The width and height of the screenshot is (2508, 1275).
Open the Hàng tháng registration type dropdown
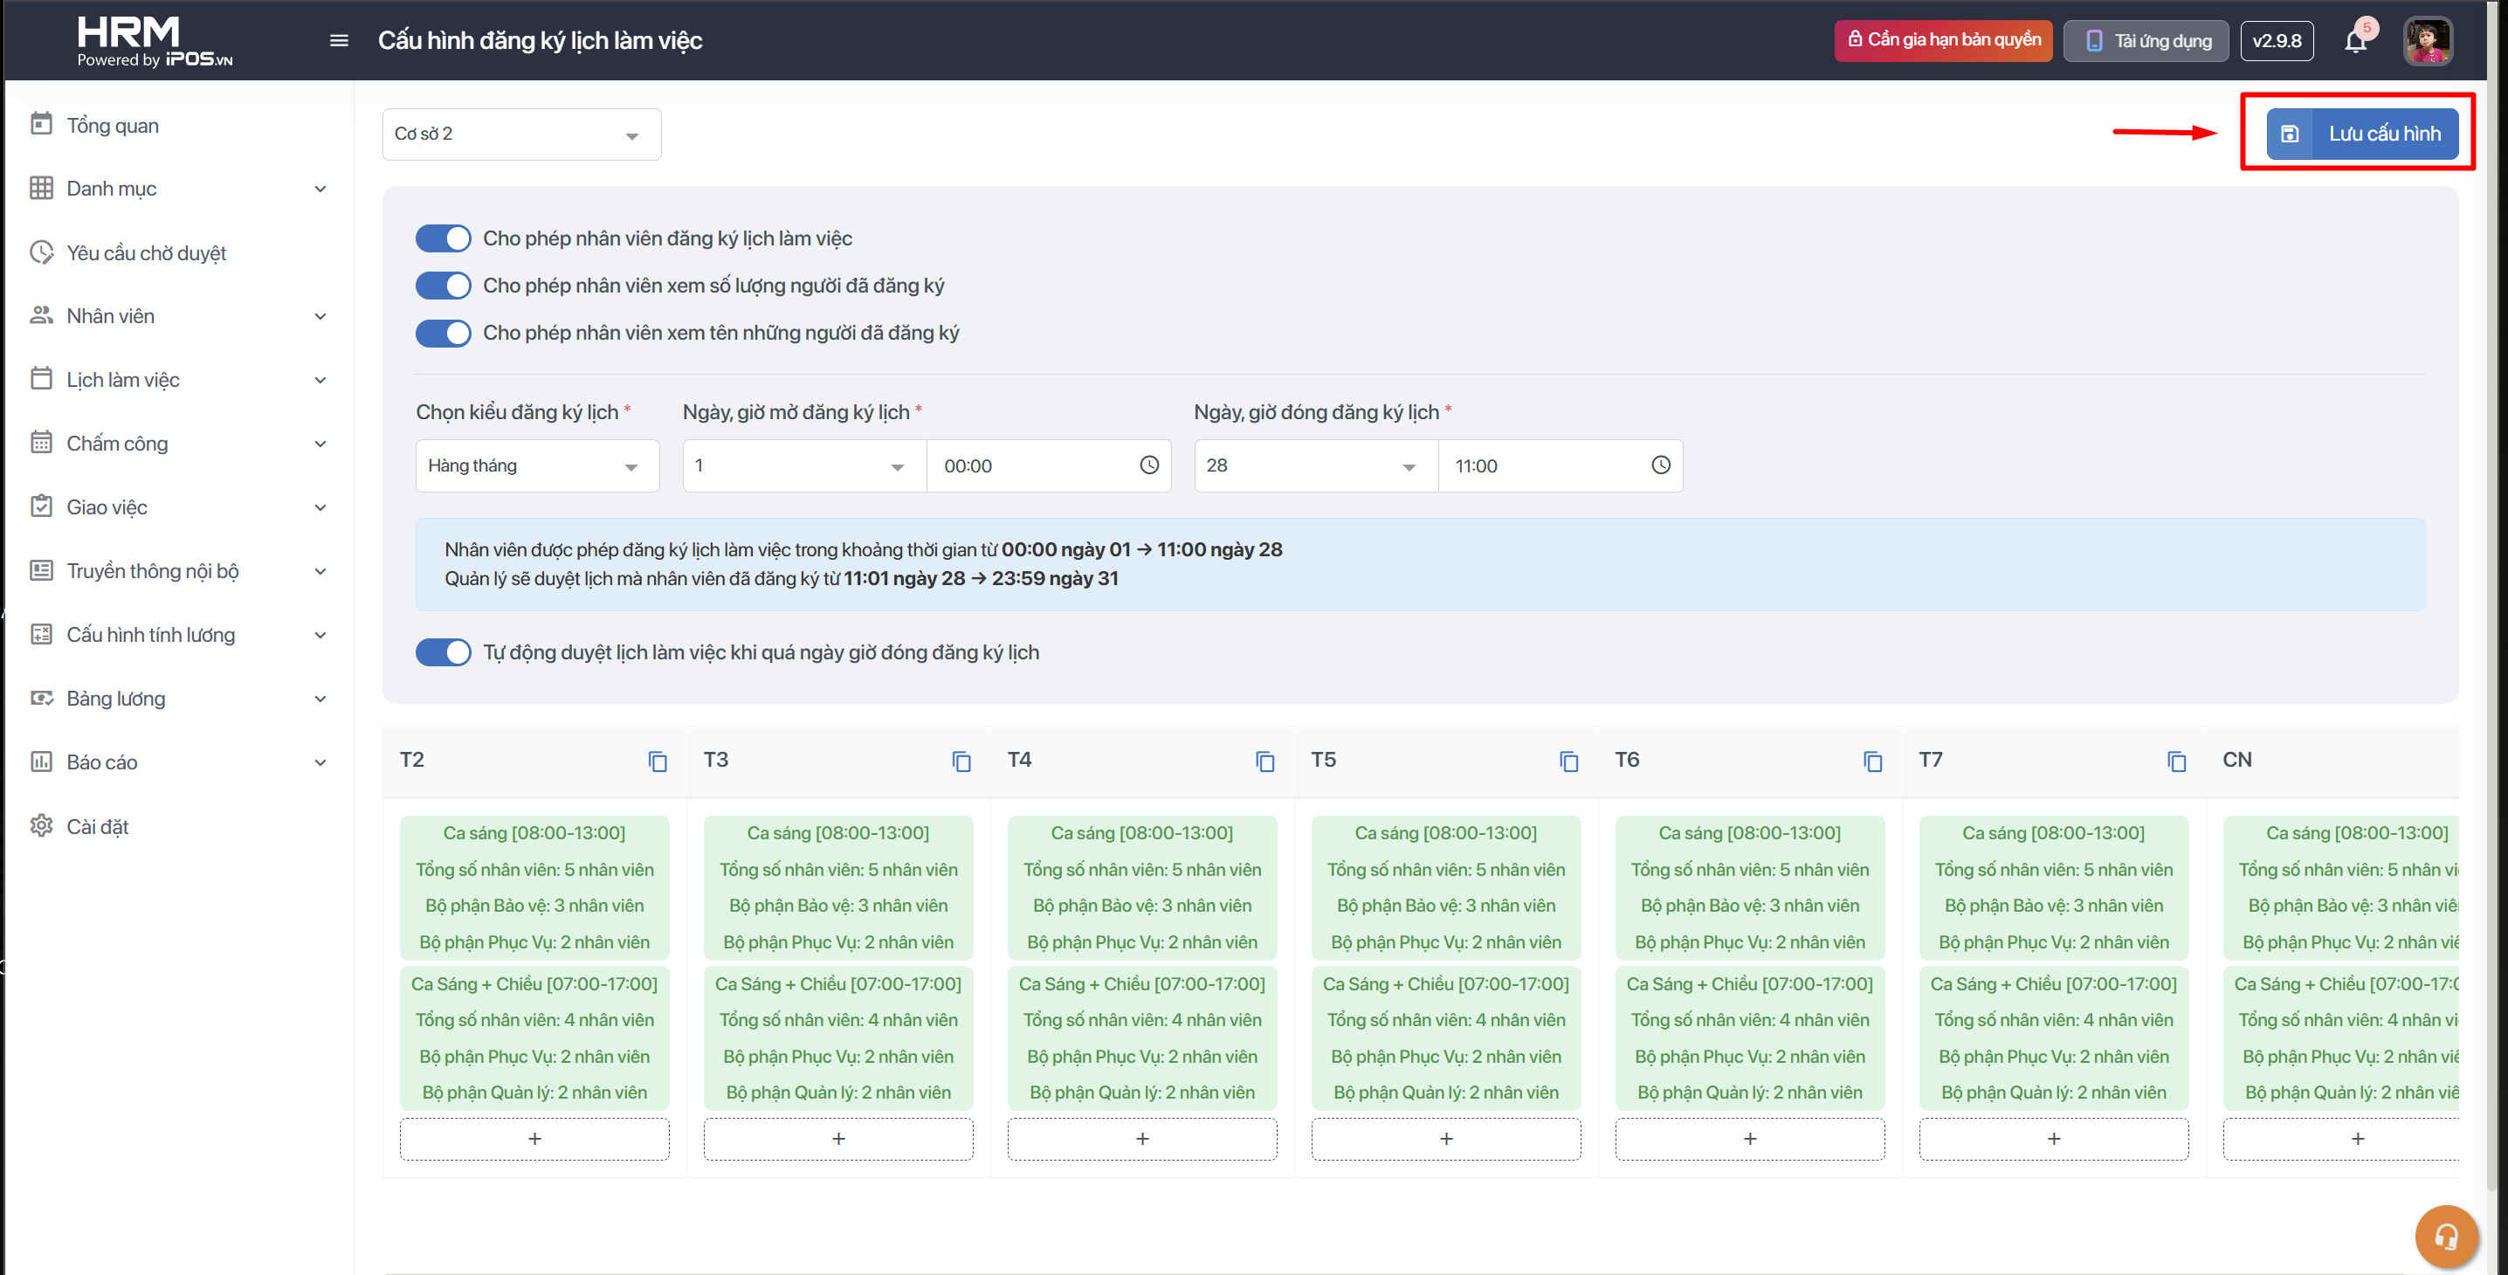(536, 466)
